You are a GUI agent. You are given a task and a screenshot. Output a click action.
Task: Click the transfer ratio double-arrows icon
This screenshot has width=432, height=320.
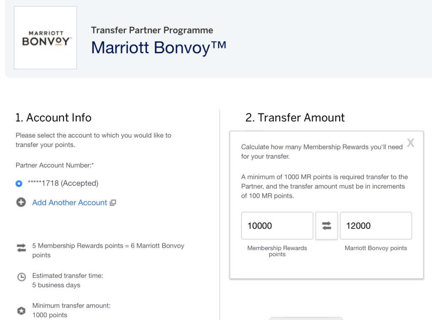(21, 248)
